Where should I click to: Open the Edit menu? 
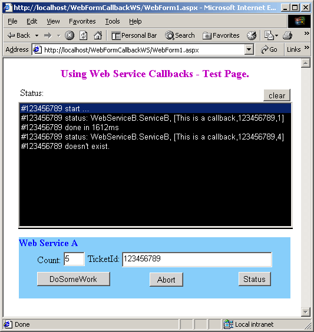click(x=32, y=21)
